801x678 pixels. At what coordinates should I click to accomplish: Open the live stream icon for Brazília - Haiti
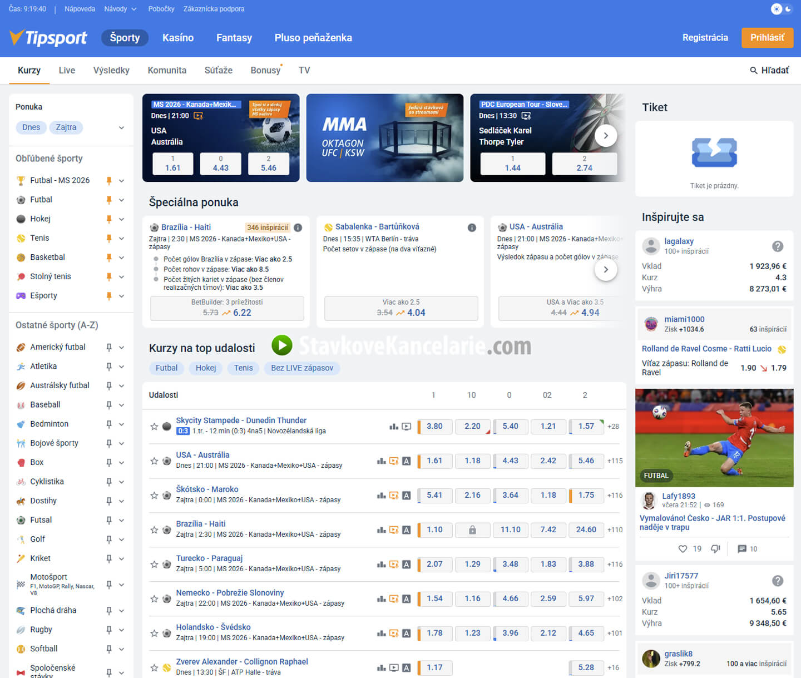click(x=394, y=529)
